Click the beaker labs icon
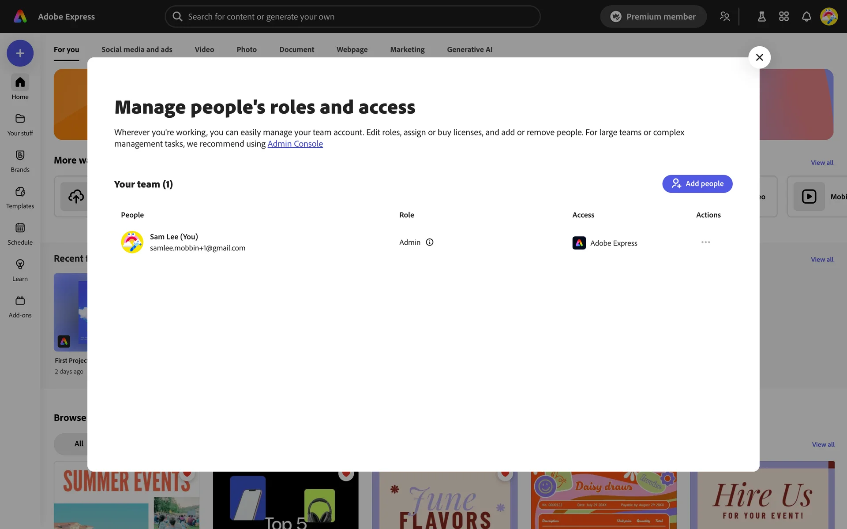The height and width of the screenshot is (529, 847). 761,17
